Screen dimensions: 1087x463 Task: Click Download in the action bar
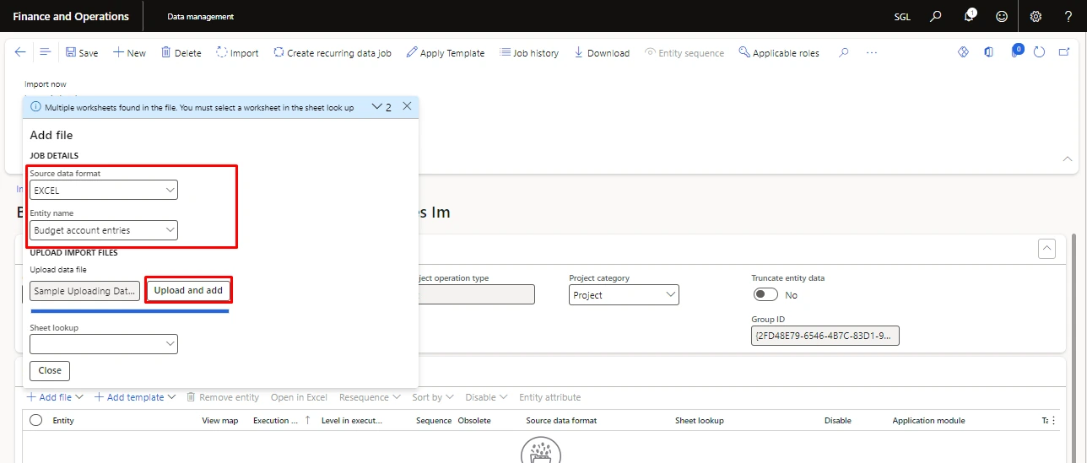[602, 52]
